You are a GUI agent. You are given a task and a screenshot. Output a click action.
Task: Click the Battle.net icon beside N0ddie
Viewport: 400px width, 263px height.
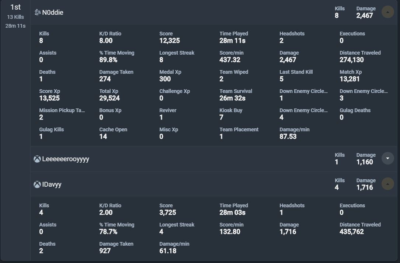pyautogui.click(x=37, y=13)
